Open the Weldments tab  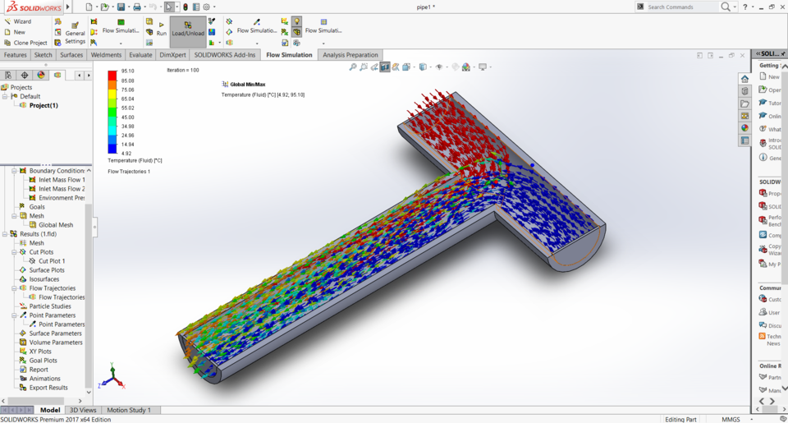click(x=106, y=55)
